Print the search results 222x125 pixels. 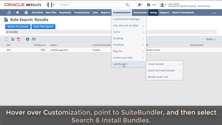coord(28,39)
